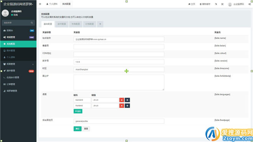The image size is (253, 142).
Task: Select the second config tab 邮件配置
Action: [x=62, y=24]
